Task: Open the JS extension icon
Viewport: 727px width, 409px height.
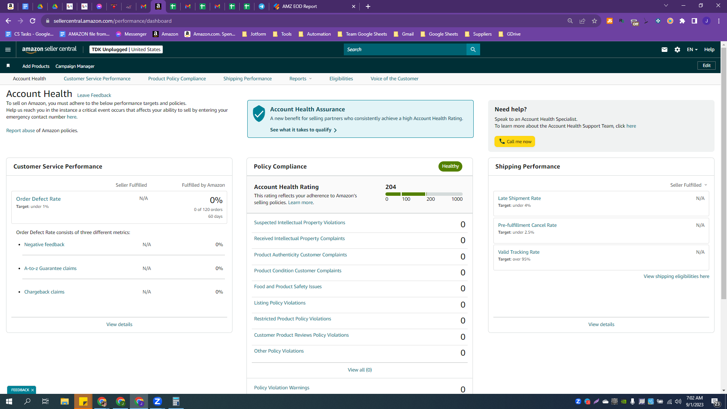Action: pos(610,21)
